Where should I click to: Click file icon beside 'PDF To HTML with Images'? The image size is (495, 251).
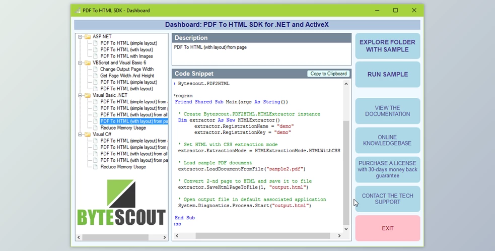coord(95,56)
